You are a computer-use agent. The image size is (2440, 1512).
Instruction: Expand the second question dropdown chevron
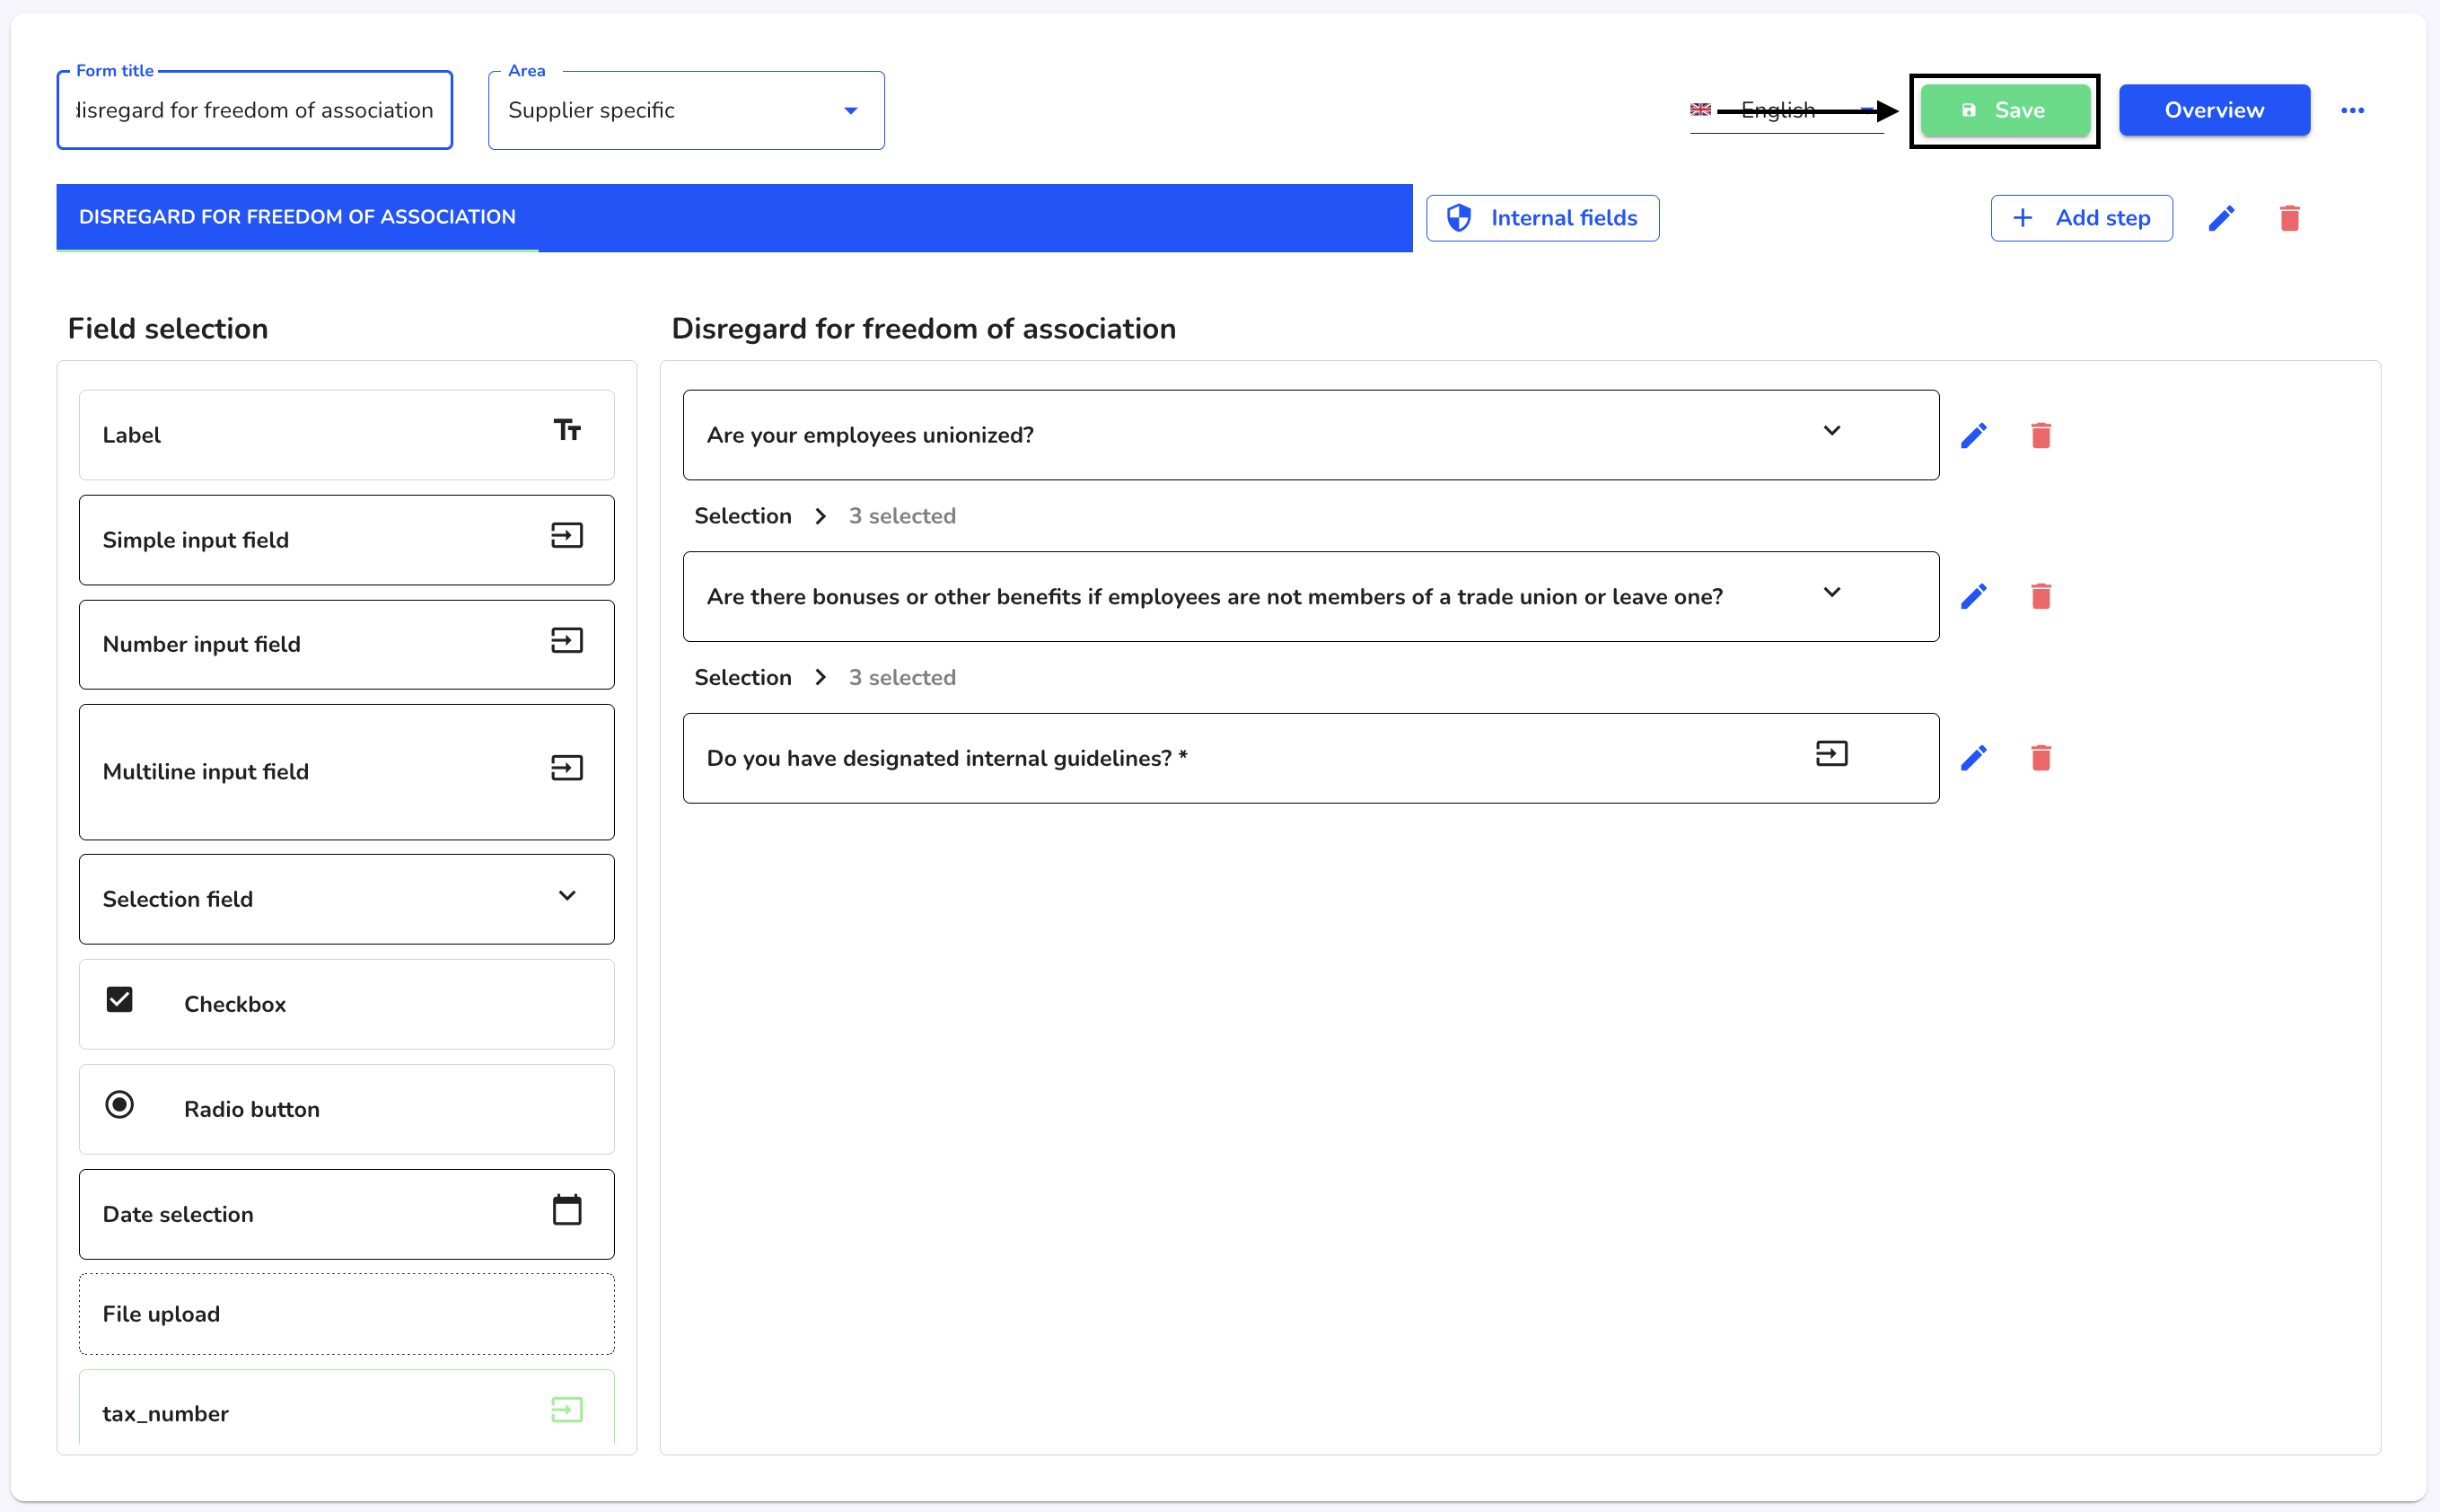[x=1835, y=594]
